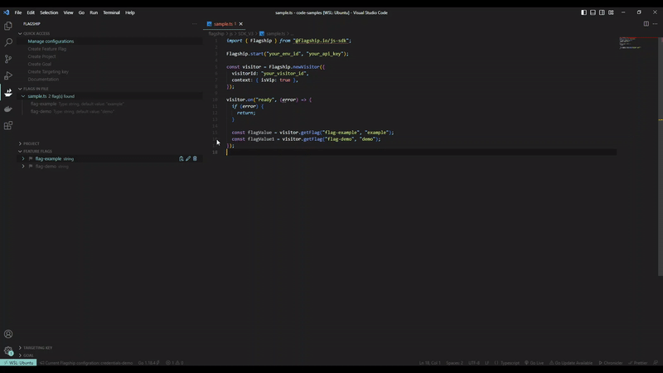Collapse the sample.ts flags found node
Viewport: 663px width, 373px height.
tap(23, 96)
